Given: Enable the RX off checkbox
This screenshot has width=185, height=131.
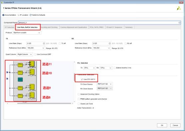Looking at the screenshot, I should coord(126,43).
